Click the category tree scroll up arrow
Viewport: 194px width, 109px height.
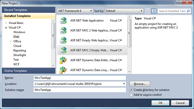(x=53, y=21)
